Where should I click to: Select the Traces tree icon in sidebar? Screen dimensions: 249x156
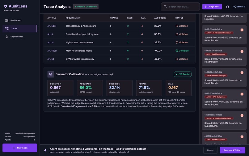click(x=7, y=28)
